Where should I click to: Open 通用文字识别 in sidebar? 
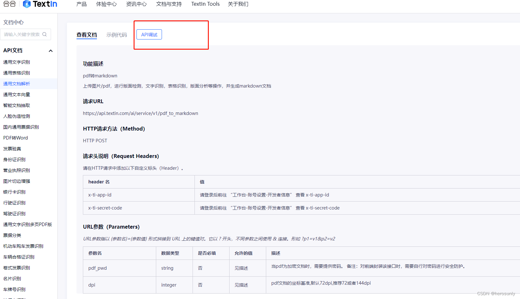pos(17,62)
